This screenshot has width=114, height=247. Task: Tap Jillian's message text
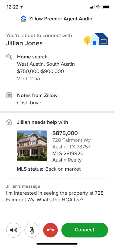click(55, 197)
